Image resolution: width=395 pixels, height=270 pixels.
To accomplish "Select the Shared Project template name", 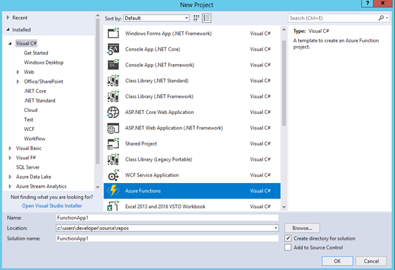I will [x=141, y=144].
